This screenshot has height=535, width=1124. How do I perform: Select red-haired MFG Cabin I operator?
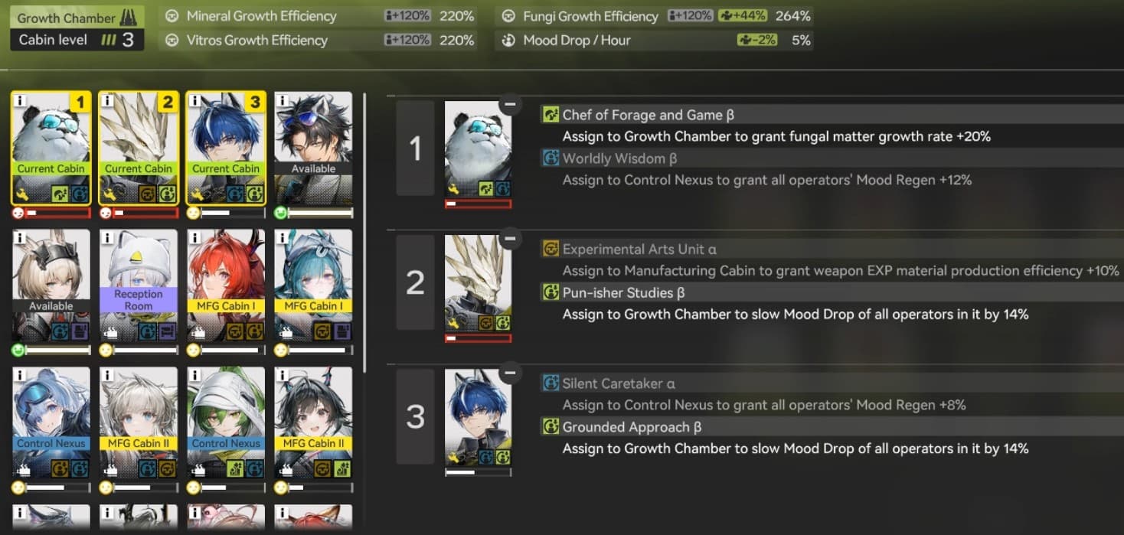point(226,285)
